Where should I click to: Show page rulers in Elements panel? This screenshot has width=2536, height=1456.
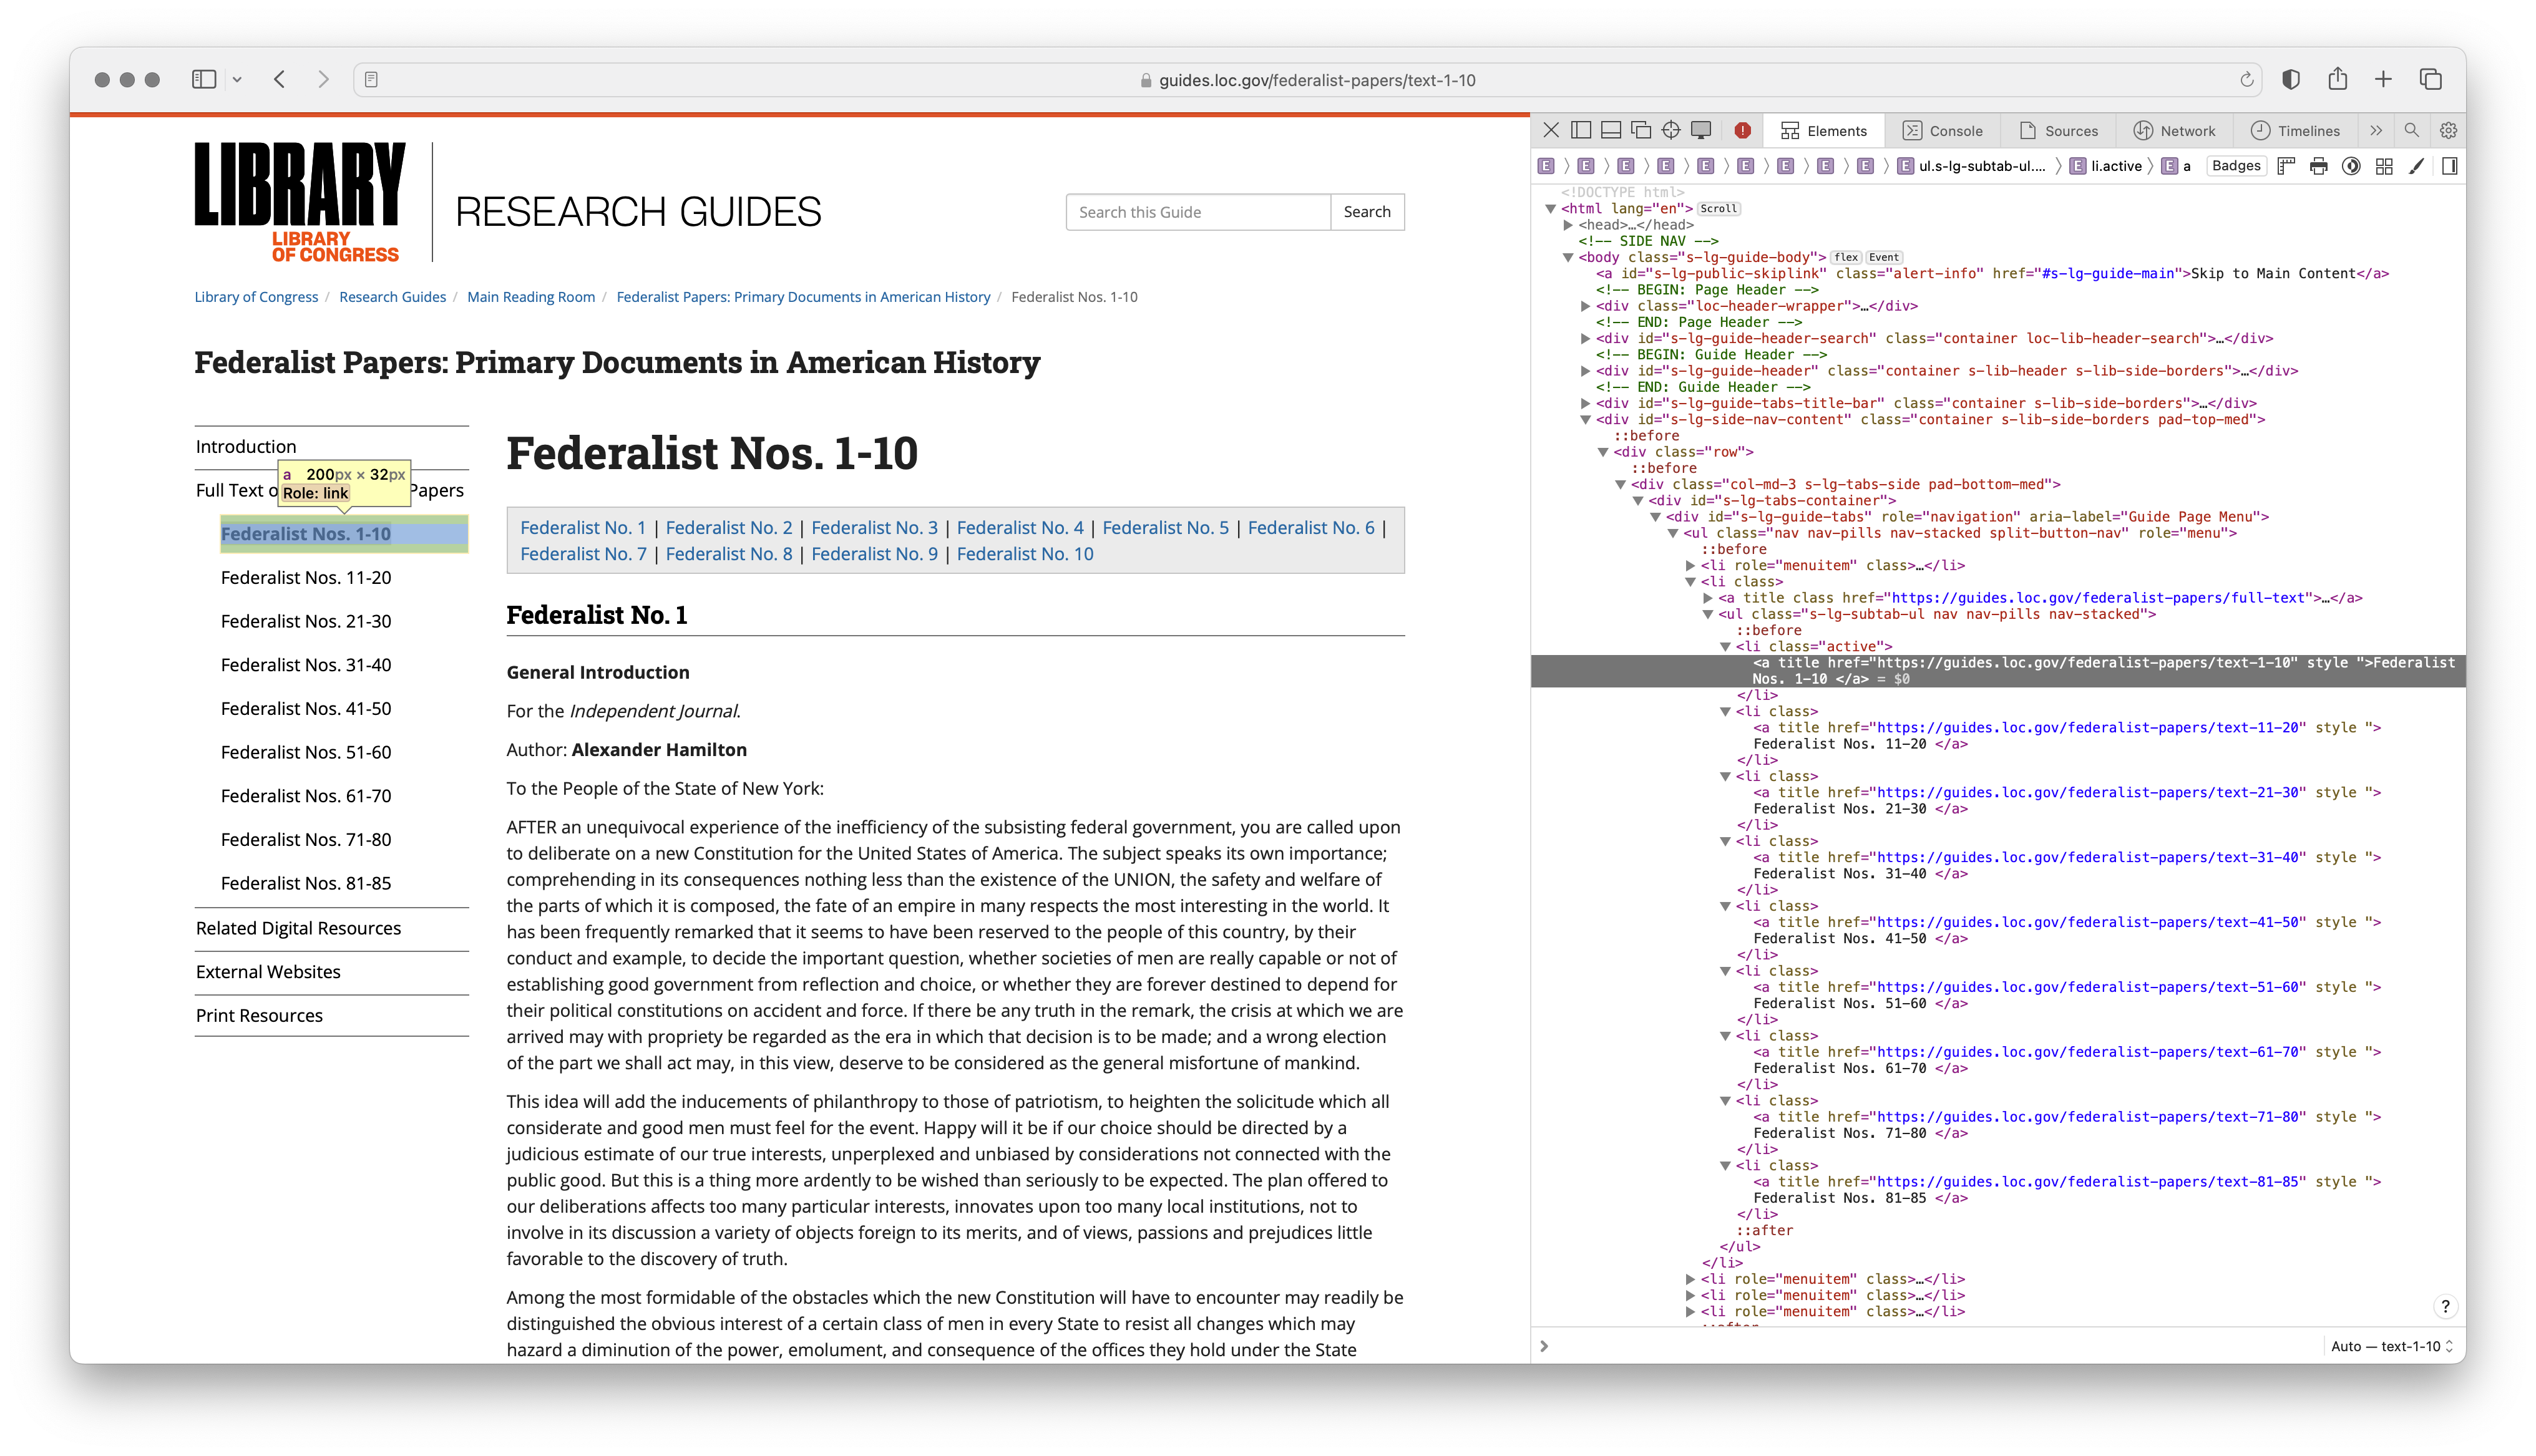pos(2287,166)
